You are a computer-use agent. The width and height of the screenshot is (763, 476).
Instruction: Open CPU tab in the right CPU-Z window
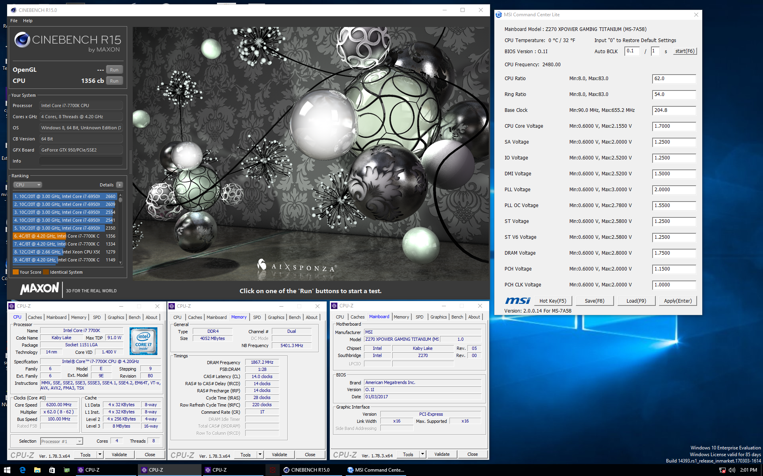click(340, 317)
